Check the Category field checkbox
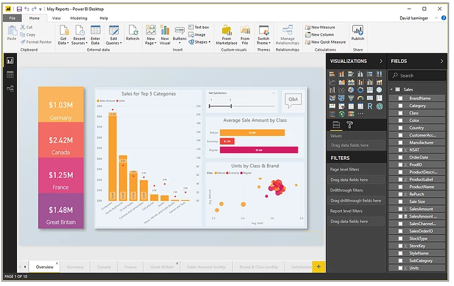 pos(401,106)
